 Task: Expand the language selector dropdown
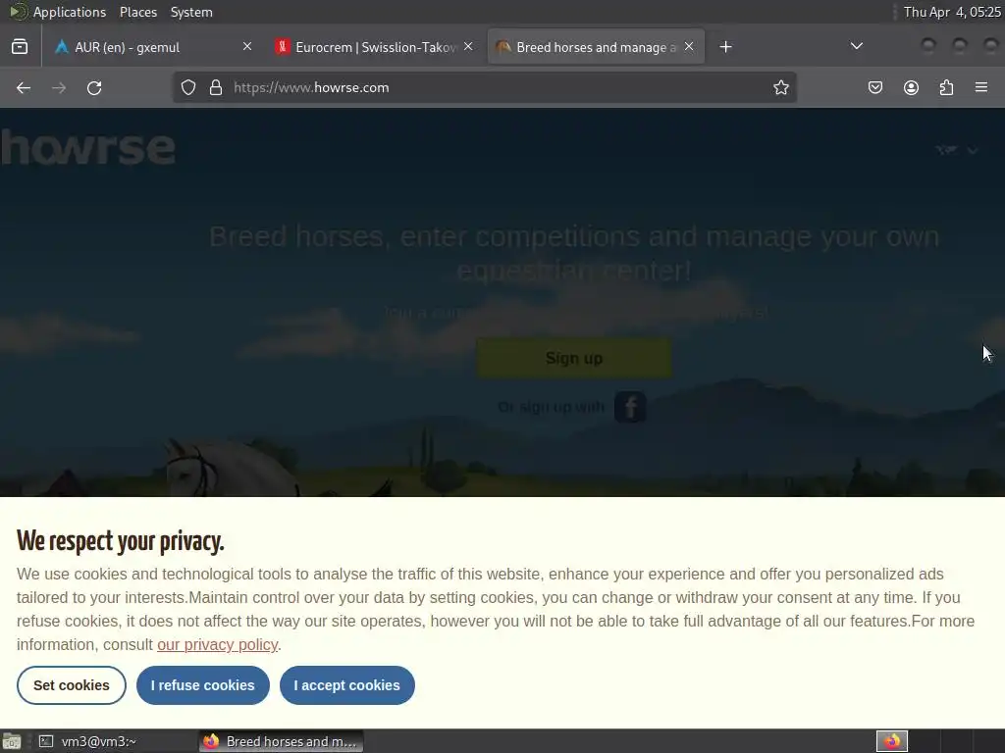point(956,150)
